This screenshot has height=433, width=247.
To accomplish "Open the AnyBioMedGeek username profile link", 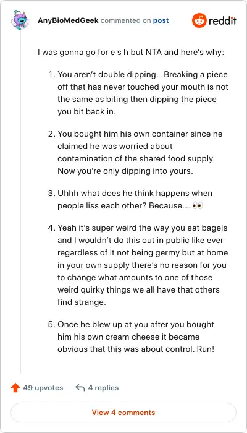I will (x=68, y=20).
